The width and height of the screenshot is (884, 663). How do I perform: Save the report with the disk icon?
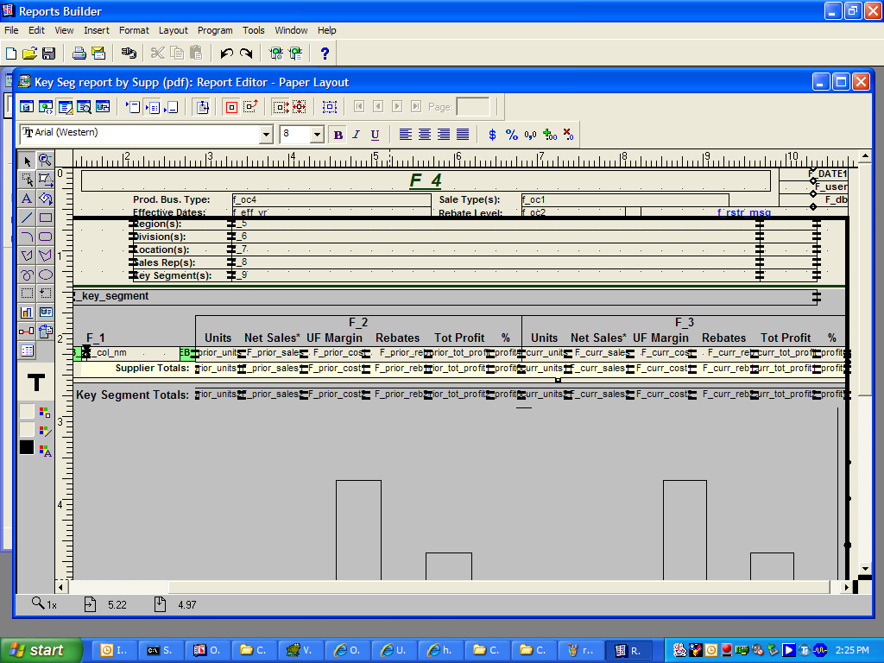(x=49, y=53)
